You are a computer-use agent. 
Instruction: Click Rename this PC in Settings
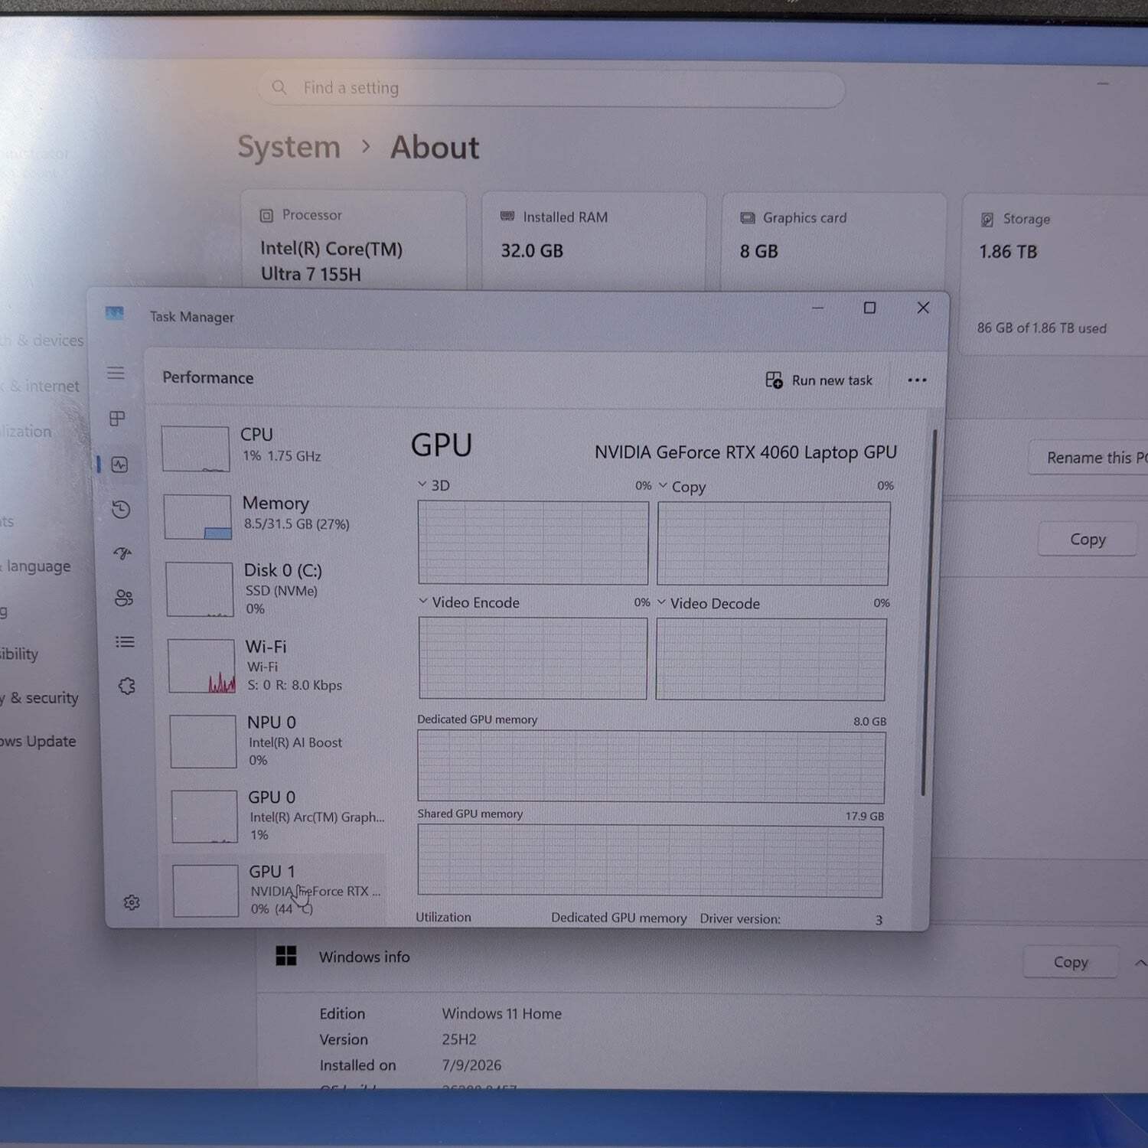(1089, 458)
